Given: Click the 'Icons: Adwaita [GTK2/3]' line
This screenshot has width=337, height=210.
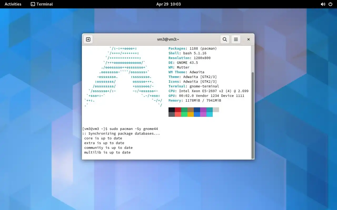Looking at the screenshot, I should [193, 82].
